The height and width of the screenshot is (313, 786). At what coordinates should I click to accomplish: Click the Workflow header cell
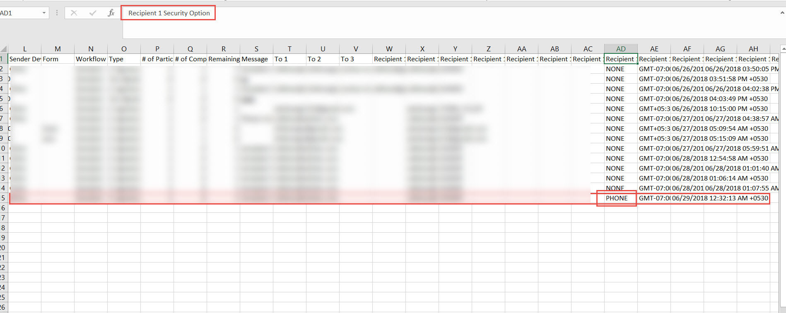pyautogui.click(x=91, y=59)
